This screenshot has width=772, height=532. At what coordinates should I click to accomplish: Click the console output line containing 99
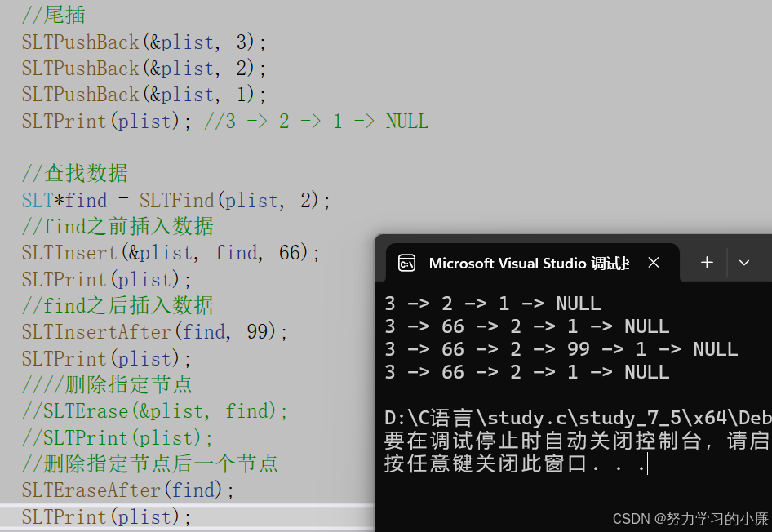click(x=561, y=349)
